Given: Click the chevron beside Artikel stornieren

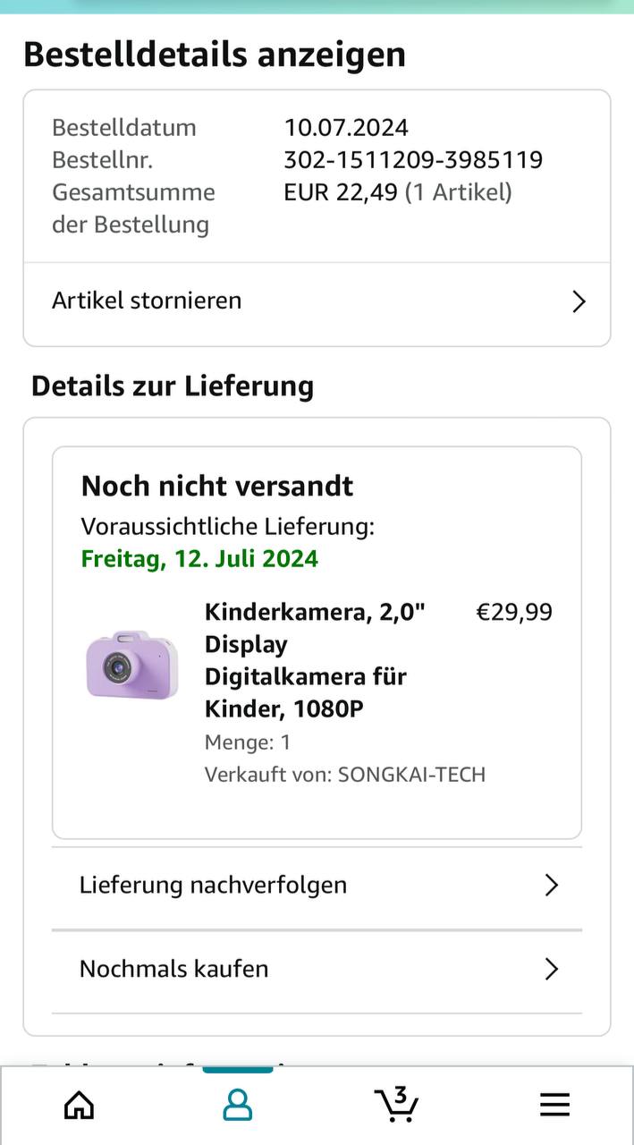Looking at the screenshot, I should point(579,301).
